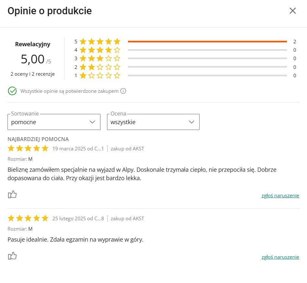307x283 pixels.
Task: Click the 1-star rating row stars
Action: [x=100, y=76]
